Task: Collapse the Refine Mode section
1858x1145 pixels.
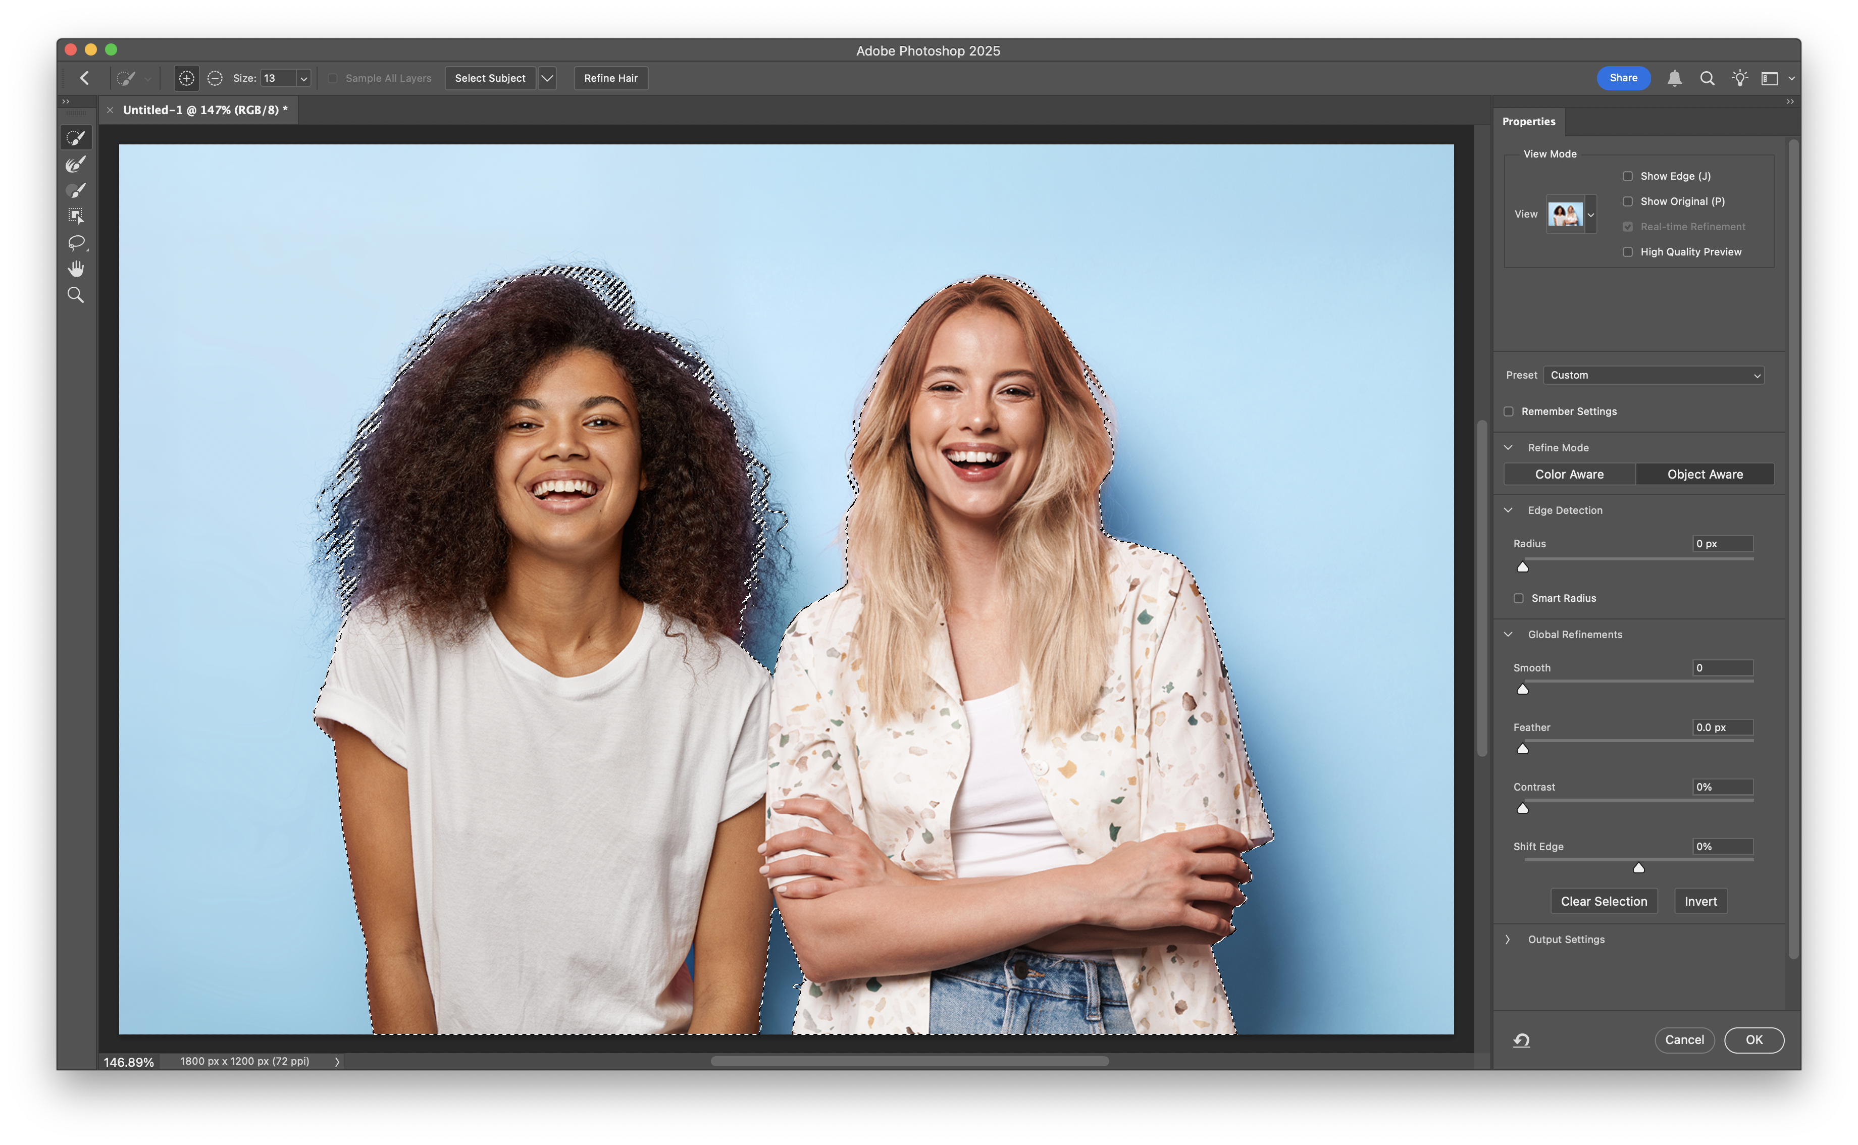Action: pos(1508,447)
